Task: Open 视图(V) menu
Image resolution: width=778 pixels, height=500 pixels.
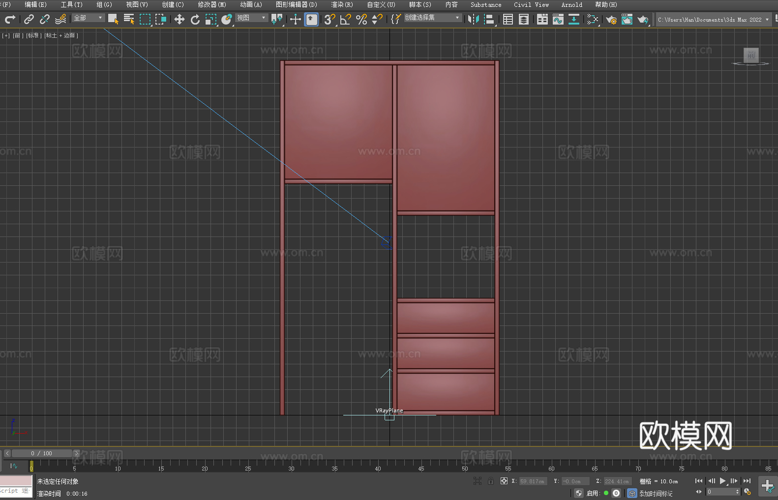Action: [137, 4]
